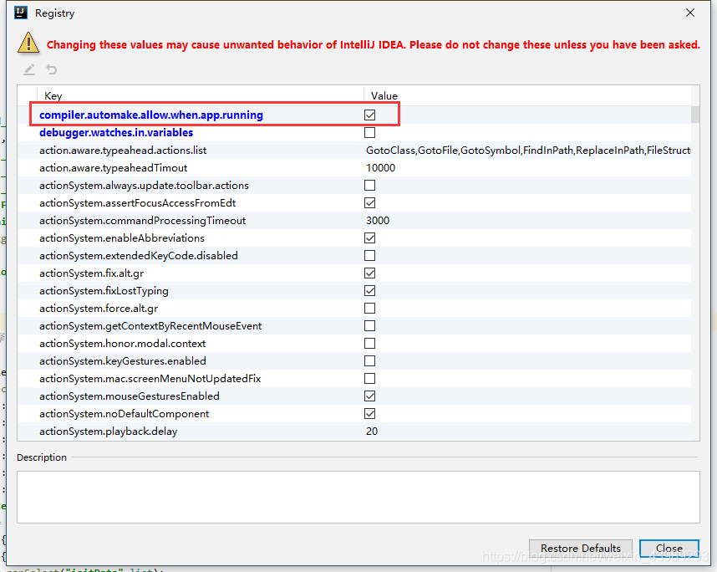
Task: Click the Edit pencil icon in toolbar
Action: 29,69
